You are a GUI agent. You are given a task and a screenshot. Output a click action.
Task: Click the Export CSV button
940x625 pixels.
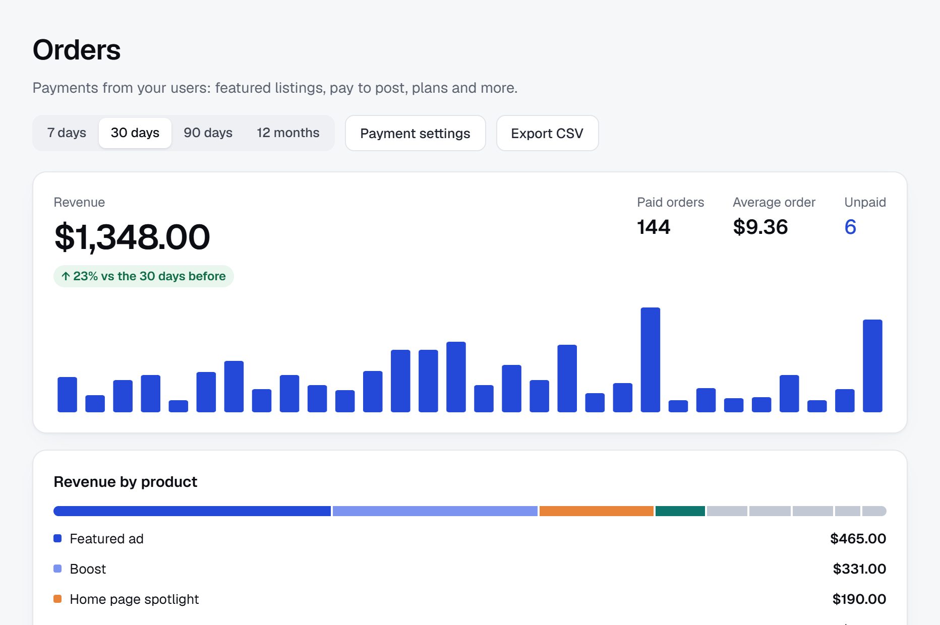click(547, 133)
